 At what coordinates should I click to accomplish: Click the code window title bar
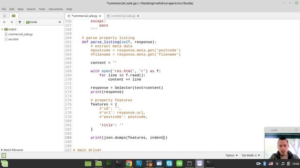coord(282,130)
